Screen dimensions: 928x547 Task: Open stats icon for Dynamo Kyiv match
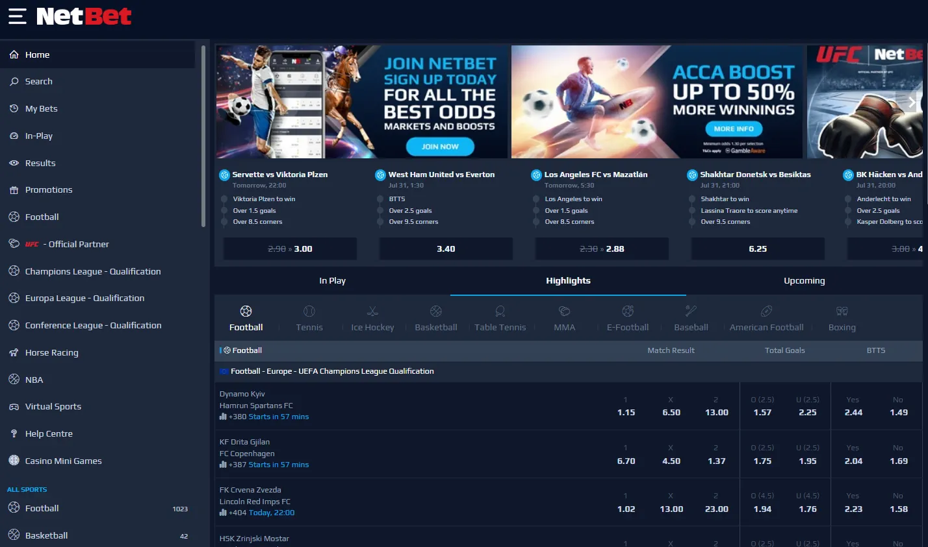(223, 417)
